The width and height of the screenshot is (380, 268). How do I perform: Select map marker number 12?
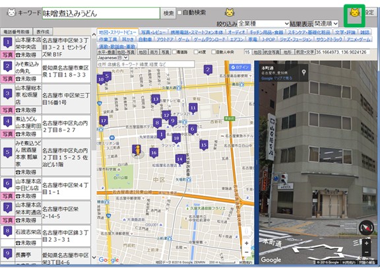[166, 116]
